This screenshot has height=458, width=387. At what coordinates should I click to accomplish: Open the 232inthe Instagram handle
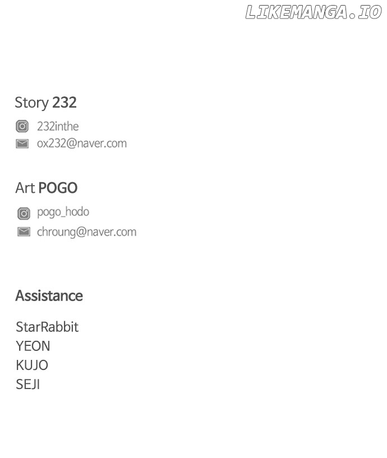[x=58, y=127]
